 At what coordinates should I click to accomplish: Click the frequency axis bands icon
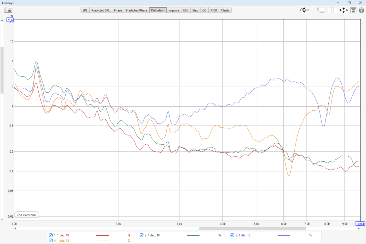(x=332, y=10)
